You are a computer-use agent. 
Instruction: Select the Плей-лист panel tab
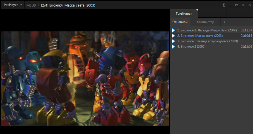[x=184, y=14]
